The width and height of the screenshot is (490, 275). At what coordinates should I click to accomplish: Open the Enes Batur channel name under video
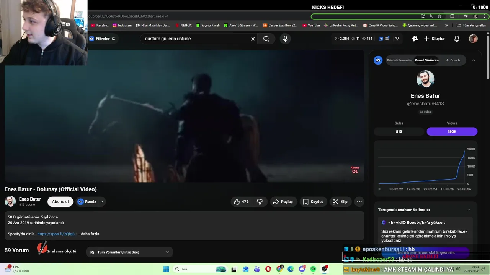(x=30, y=199)
